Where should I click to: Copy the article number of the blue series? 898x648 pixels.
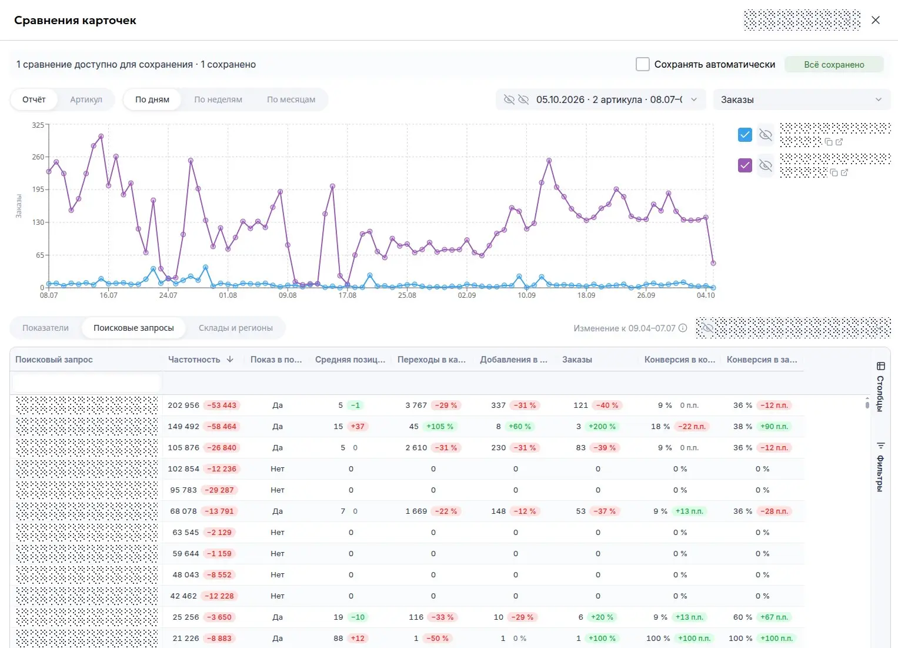829,142
